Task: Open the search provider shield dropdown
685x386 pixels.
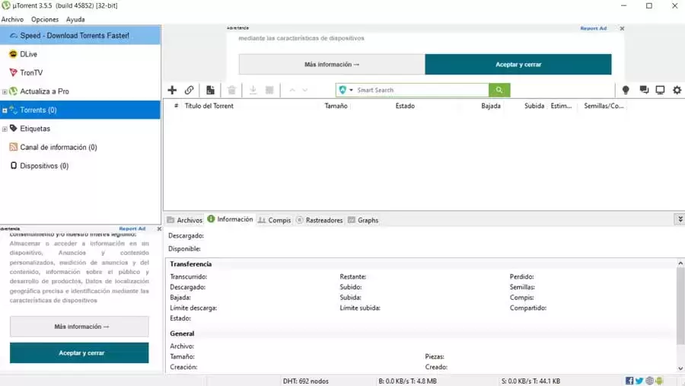Action: [x=346, y=90]
